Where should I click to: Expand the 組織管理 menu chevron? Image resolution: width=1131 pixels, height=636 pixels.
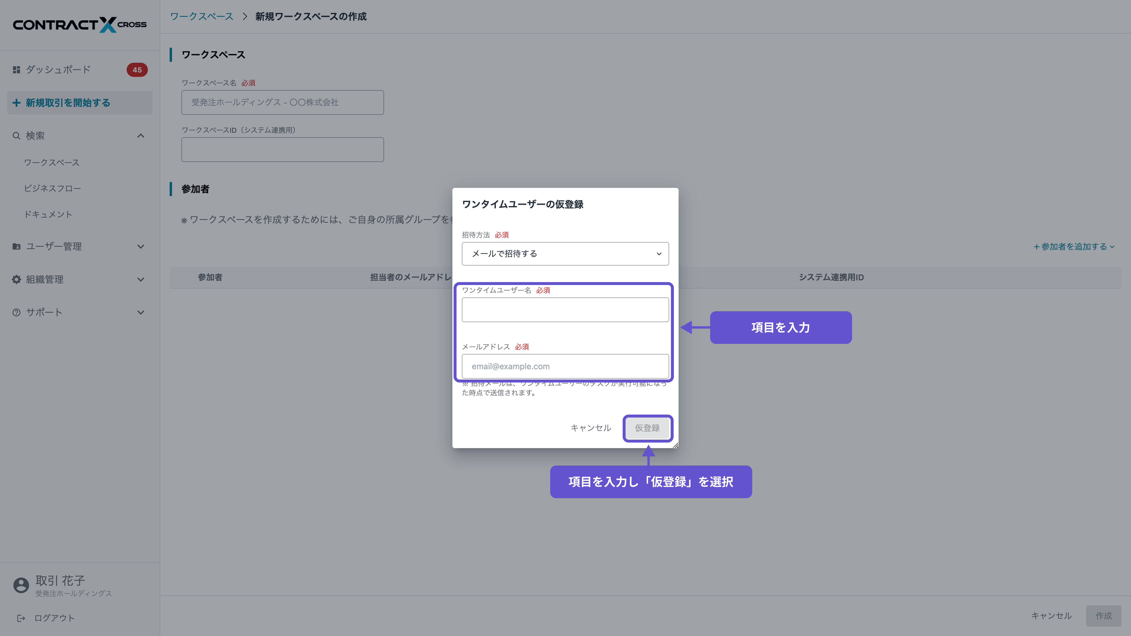[140, 280]
